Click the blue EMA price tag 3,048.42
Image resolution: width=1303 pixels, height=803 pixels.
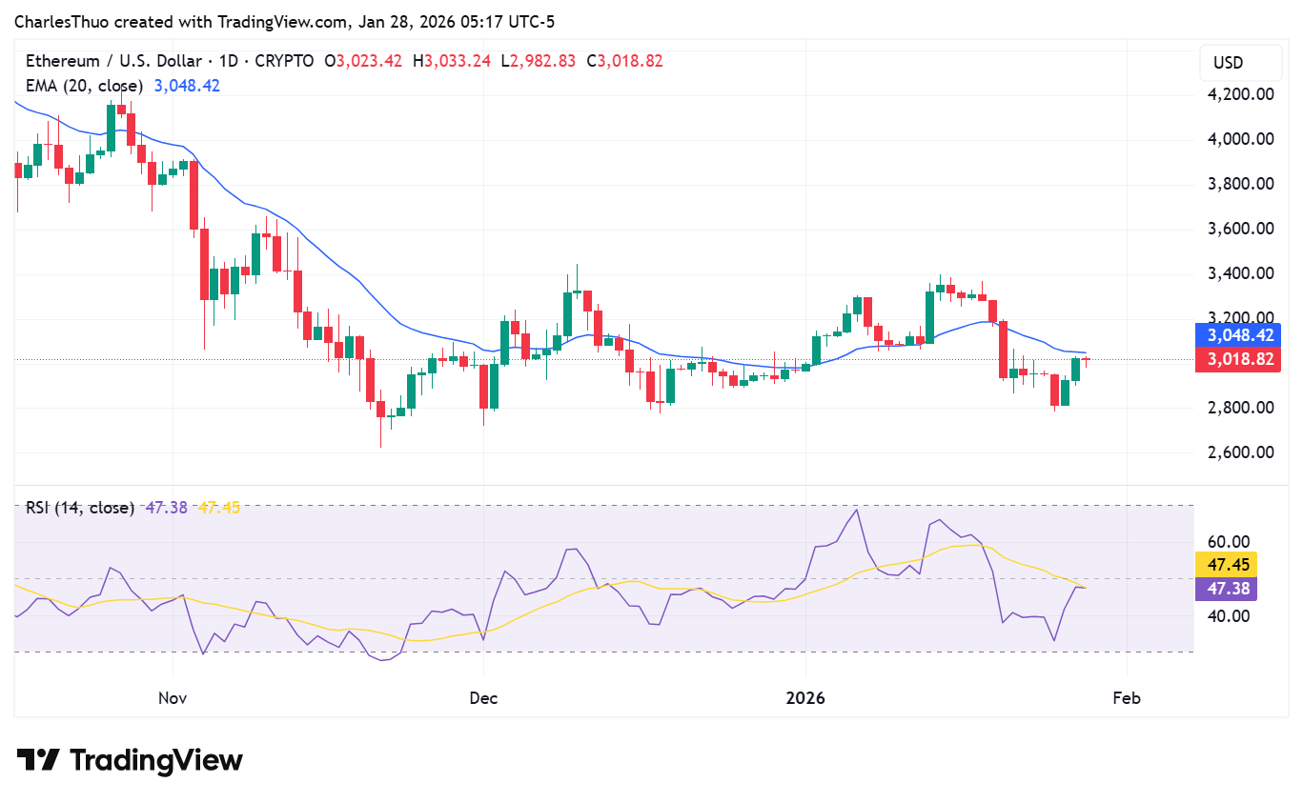pos(1237,336)
